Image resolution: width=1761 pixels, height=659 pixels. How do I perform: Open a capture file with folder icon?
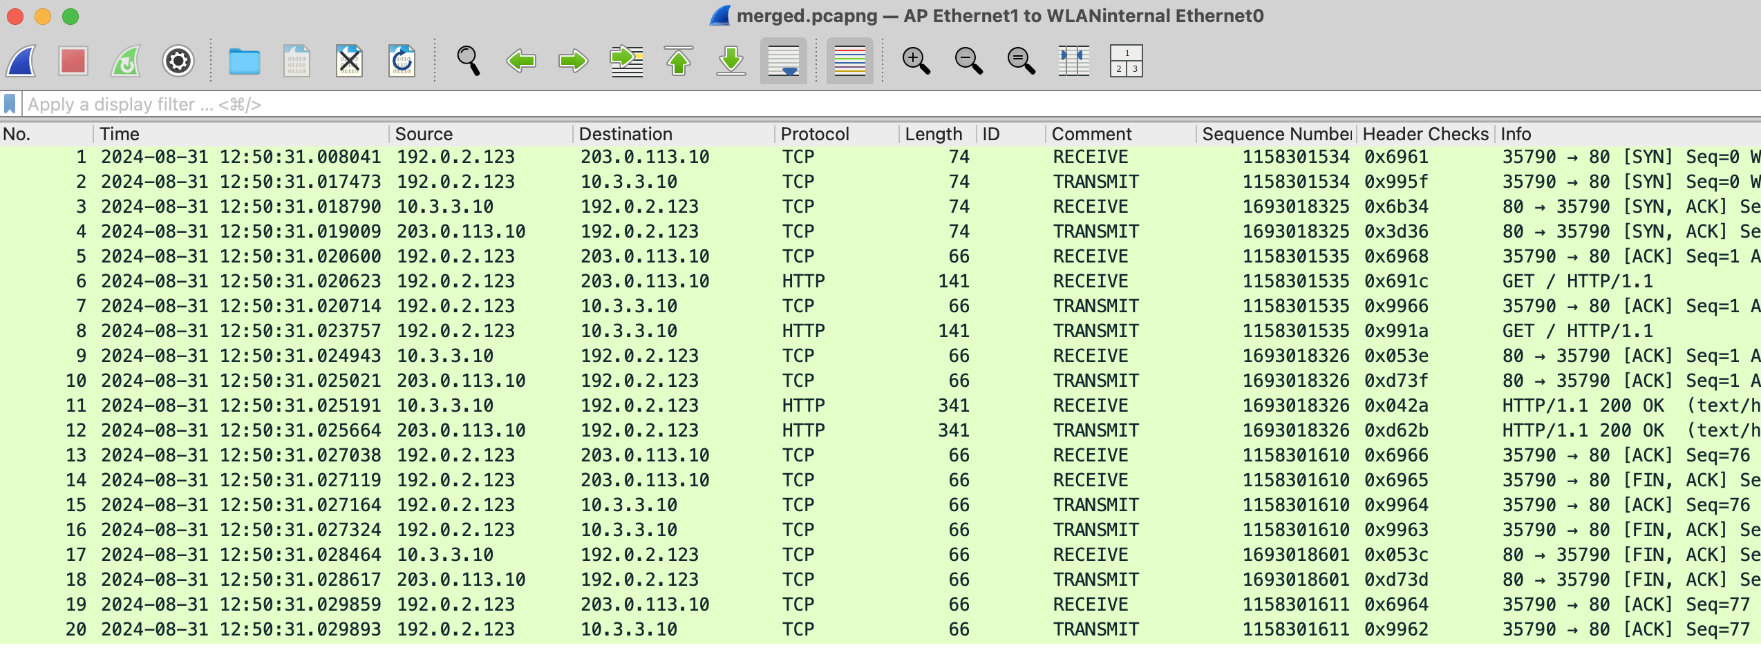click(244, 61)
